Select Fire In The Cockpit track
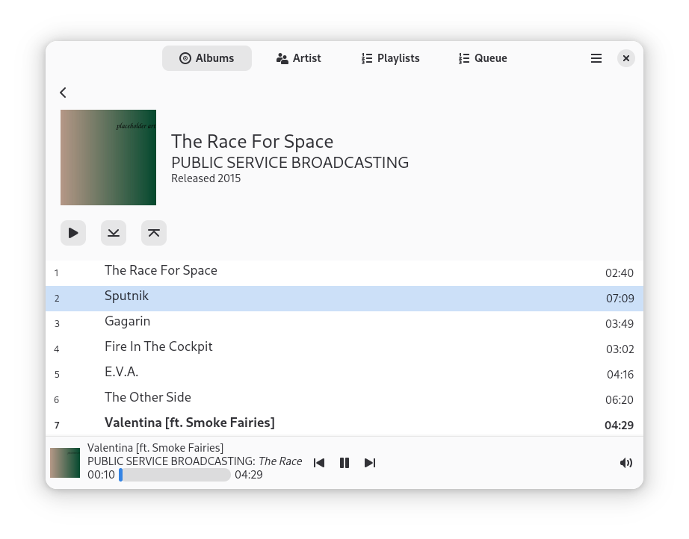 pos(344,349)
